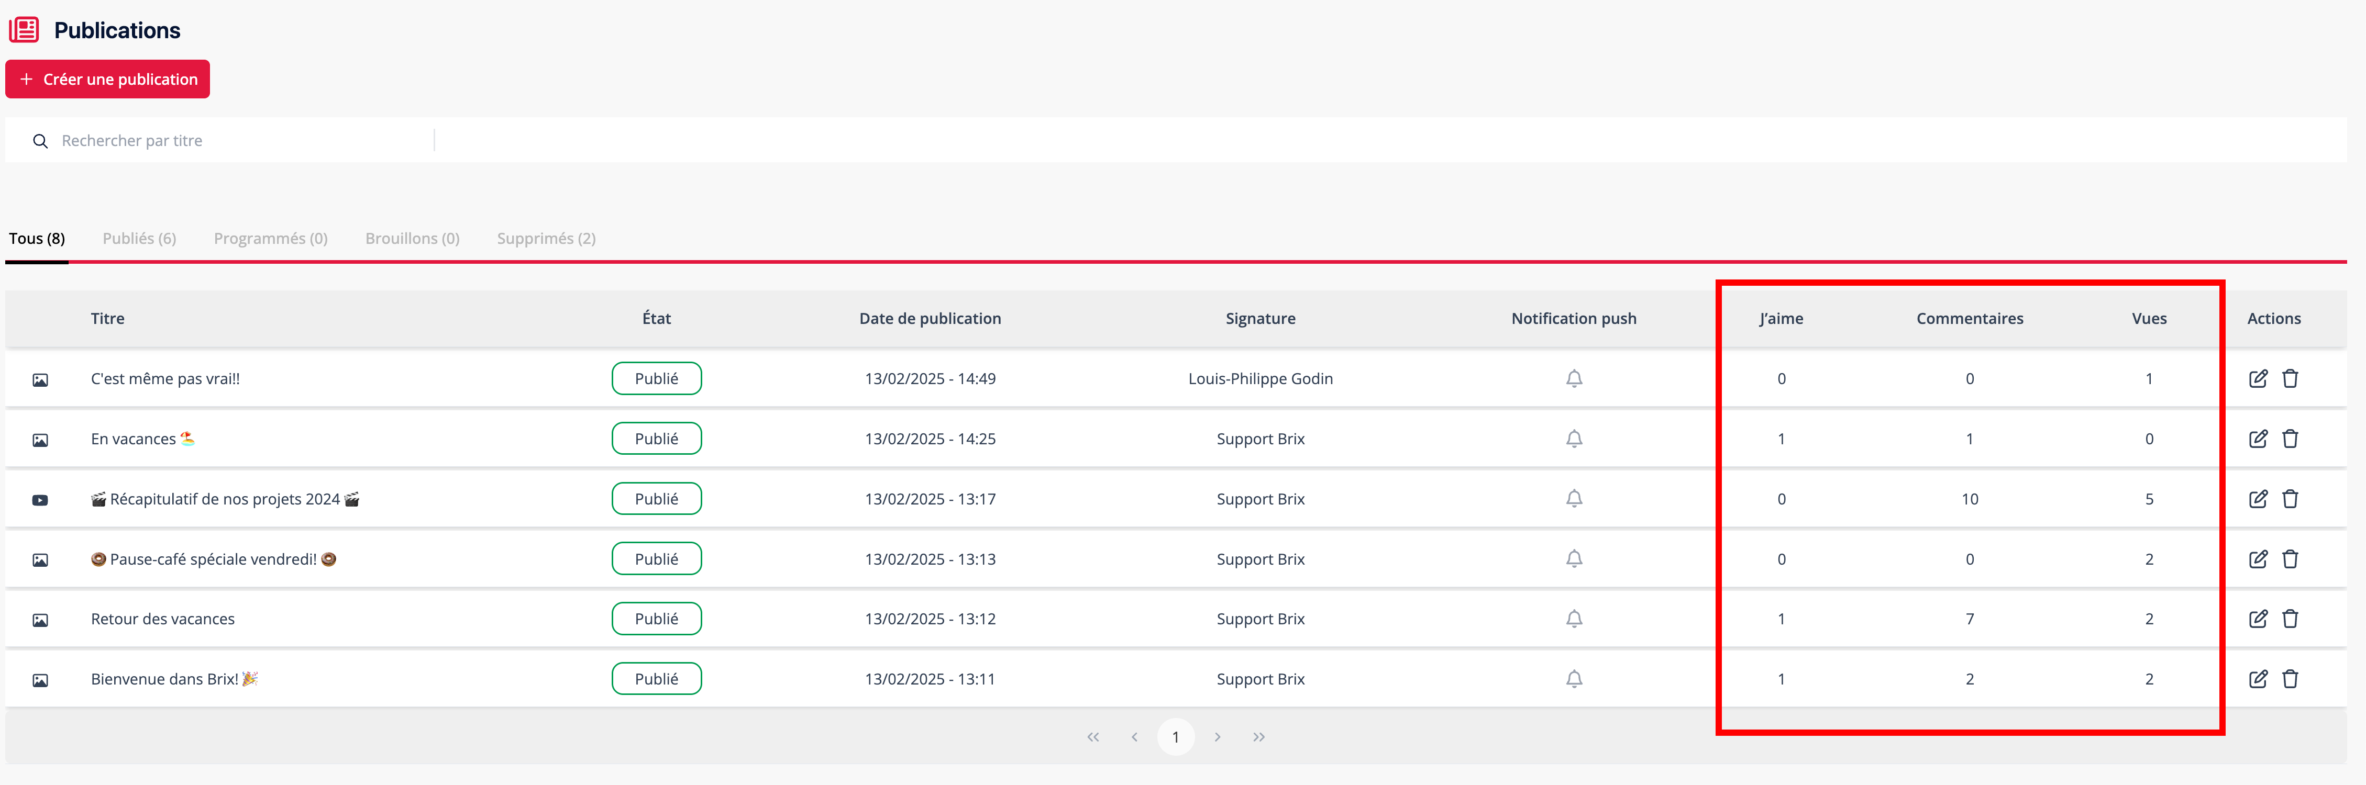The width and height of the screenshot is (2366, 785).
Task: Delete the "Retour des vacances" publication
Action: pyautogui.click(x=2290, y=619)
